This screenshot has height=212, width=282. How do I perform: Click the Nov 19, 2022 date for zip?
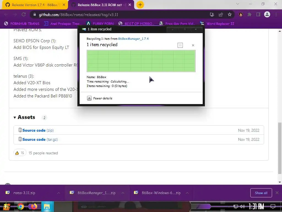click(249, 130)
